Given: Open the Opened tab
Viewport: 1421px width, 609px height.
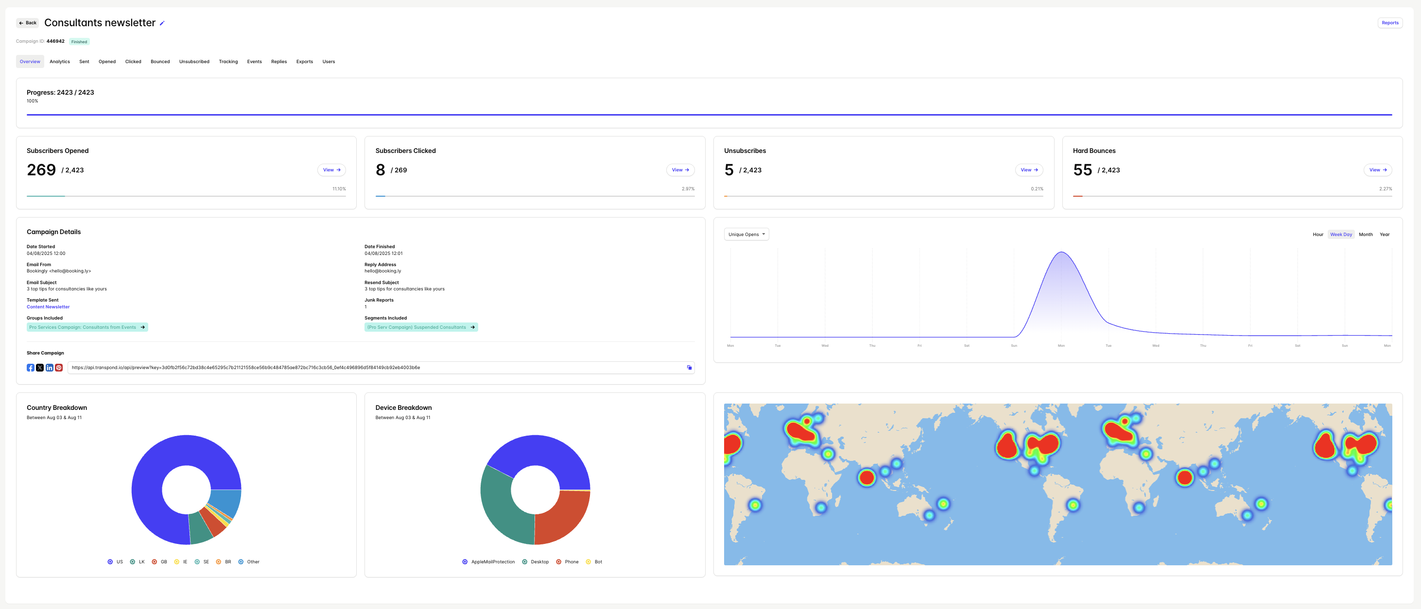Looking at the screenshot, I should click(107, 62).
